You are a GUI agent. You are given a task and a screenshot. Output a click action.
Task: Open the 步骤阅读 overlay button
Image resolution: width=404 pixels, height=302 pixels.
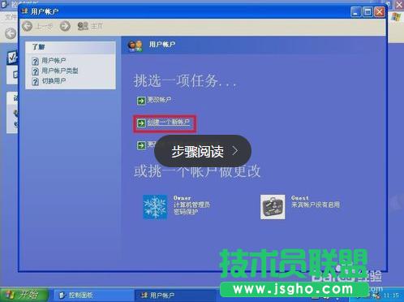coord(203,151)
